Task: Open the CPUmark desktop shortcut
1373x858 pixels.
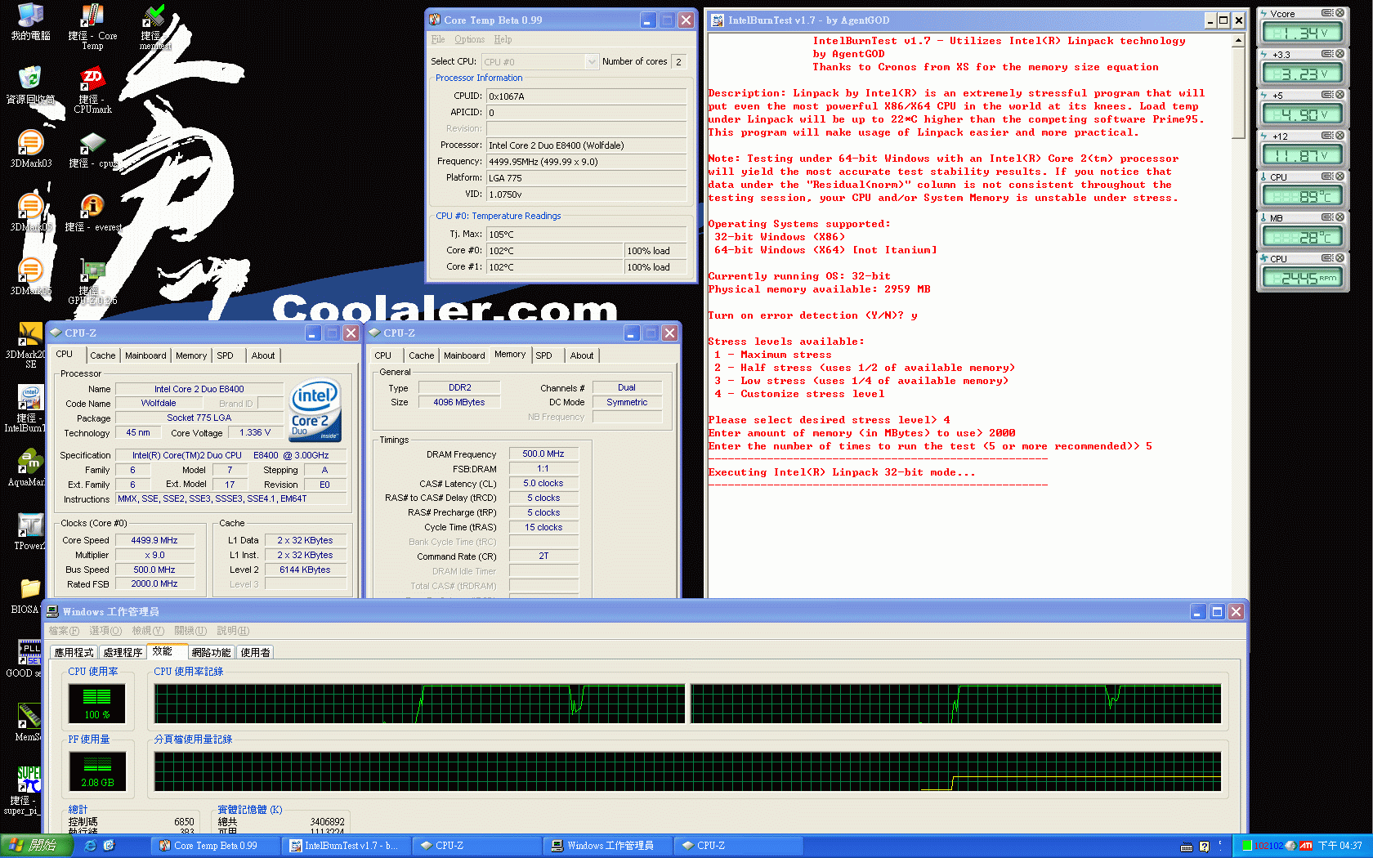Action: click(92, 90)
